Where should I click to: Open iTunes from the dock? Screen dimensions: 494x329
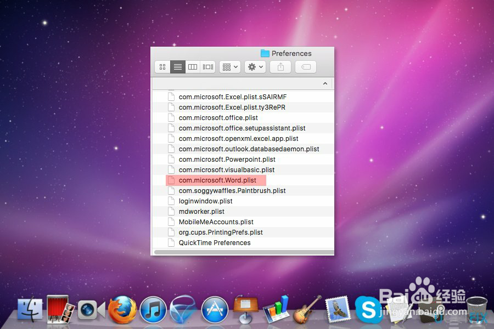click(x=153, y=310)
